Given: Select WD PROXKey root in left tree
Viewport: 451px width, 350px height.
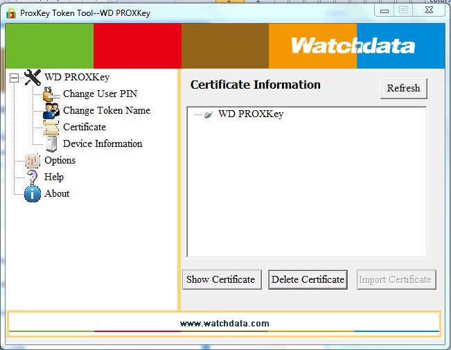Looking at the screenshot, I should (77, 77).
